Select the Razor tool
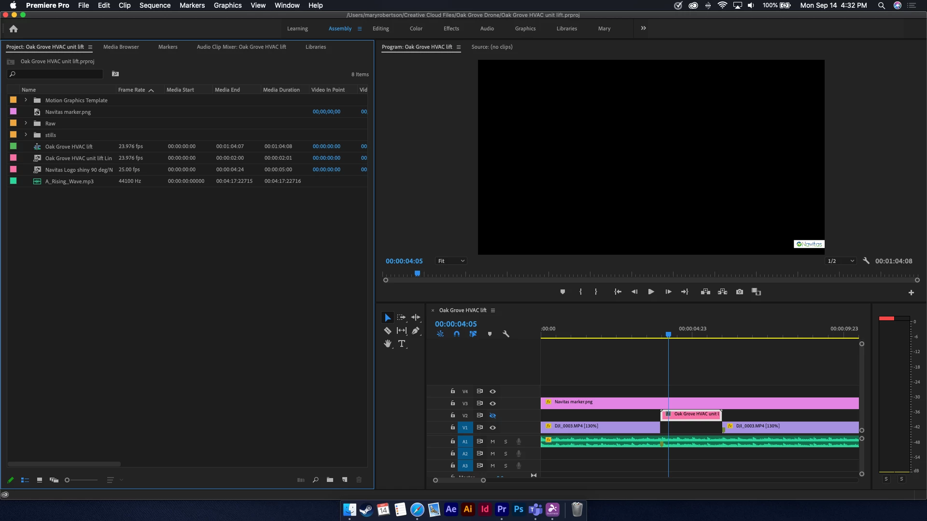The image size is (927, 521). (x=387, y=331)
